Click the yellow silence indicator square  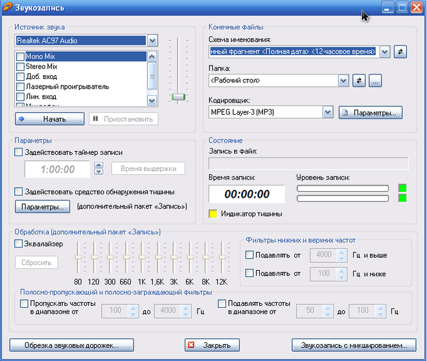(213, 214)
